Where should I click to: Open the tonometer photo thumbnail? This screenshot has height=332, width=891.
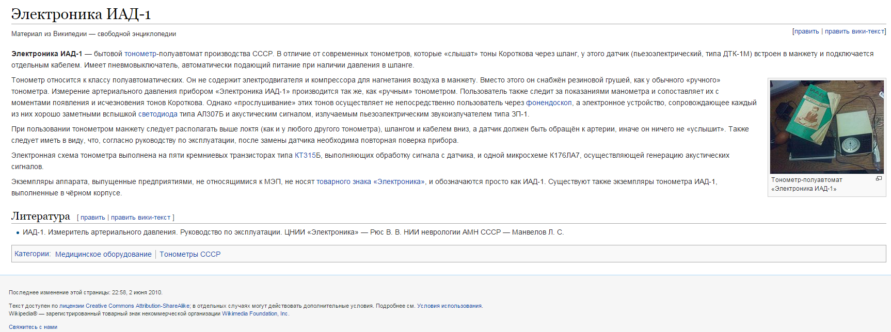click(x=826, y=126)
